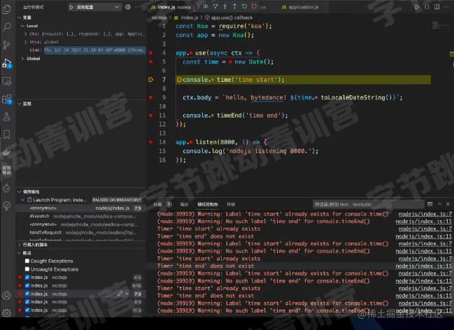Step over with the debug toolbar
454x330 pixels.
215,6
